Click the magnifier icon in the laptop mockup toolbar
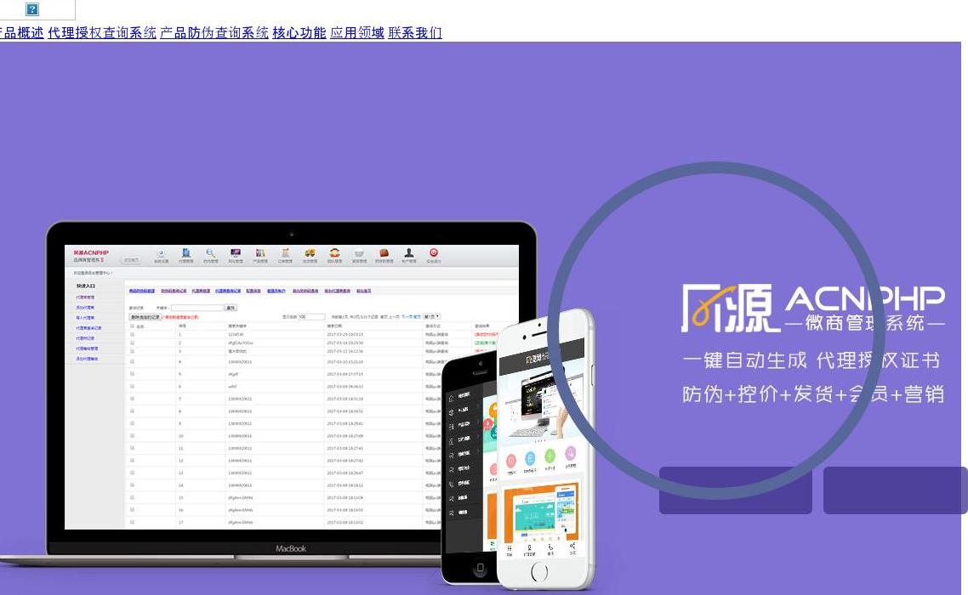 (210, 253)
